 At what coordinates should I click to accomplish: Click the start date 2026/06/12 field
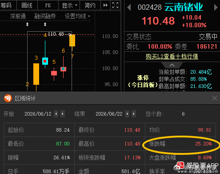(x=38, y=114)
